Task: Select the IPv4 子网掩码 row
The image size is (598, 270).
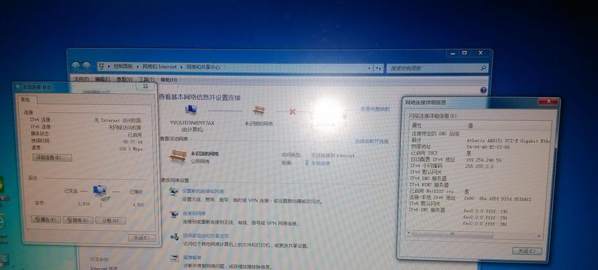Action: [x=481, y=166]
